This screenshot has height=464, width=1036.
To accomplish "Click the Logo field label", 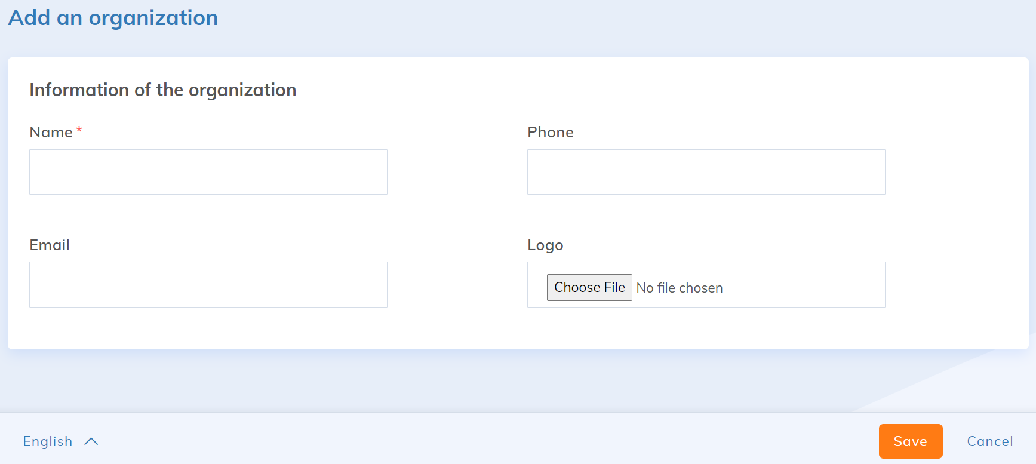I will tap(545, 245).
